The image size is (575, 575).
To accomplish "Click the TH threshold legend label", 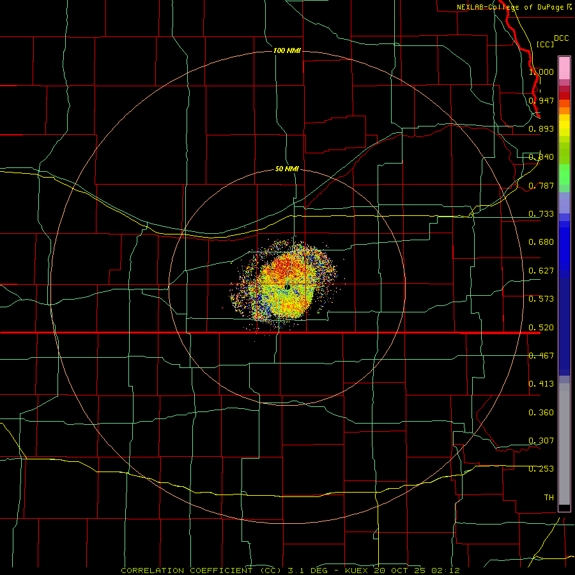I will pos(549,498).
